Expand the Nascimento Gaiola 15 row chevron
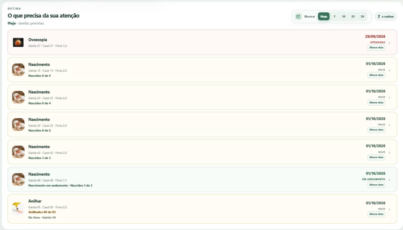Image resolution: width=403 pixels, height=230 pixels. point(389,70)
